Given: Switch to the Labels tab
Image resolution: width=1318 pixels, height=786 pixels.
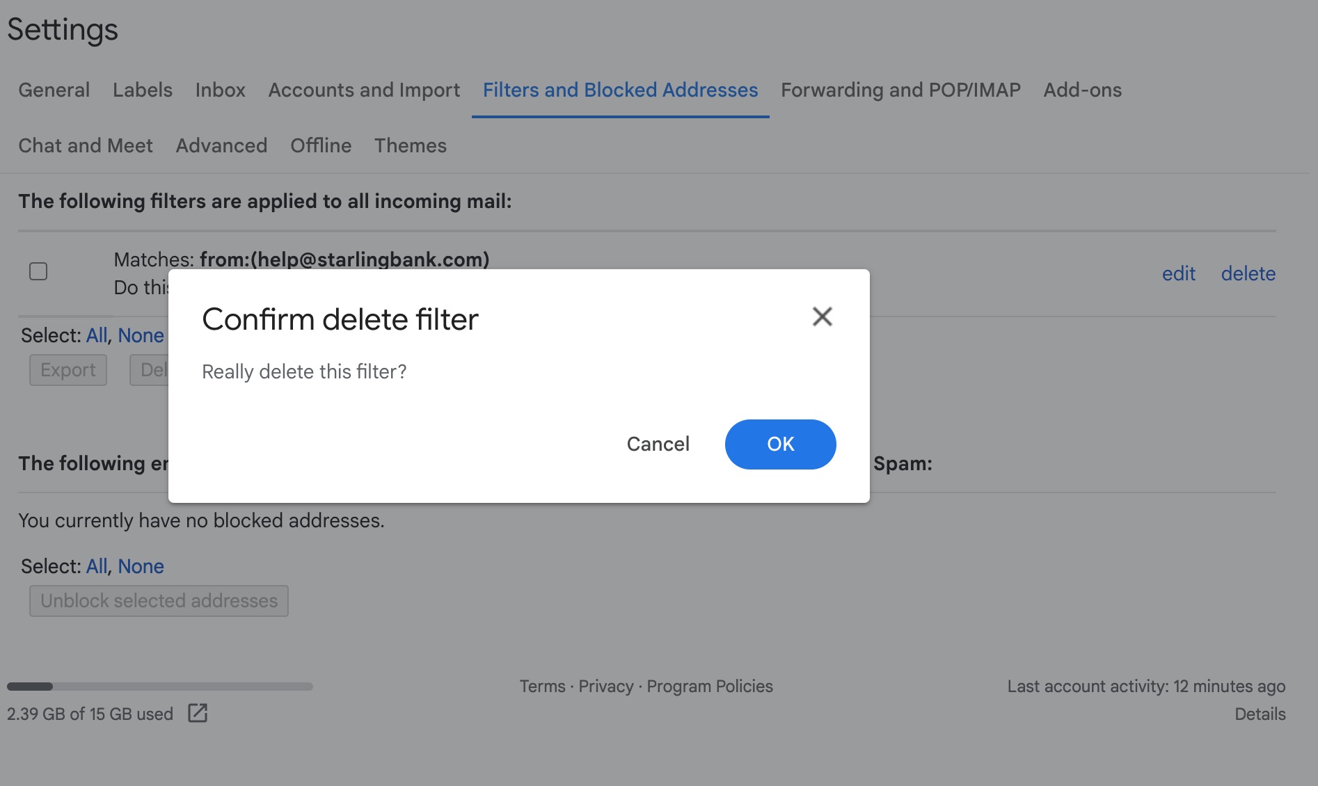Looking at the screenshot, I should point(142,90).
